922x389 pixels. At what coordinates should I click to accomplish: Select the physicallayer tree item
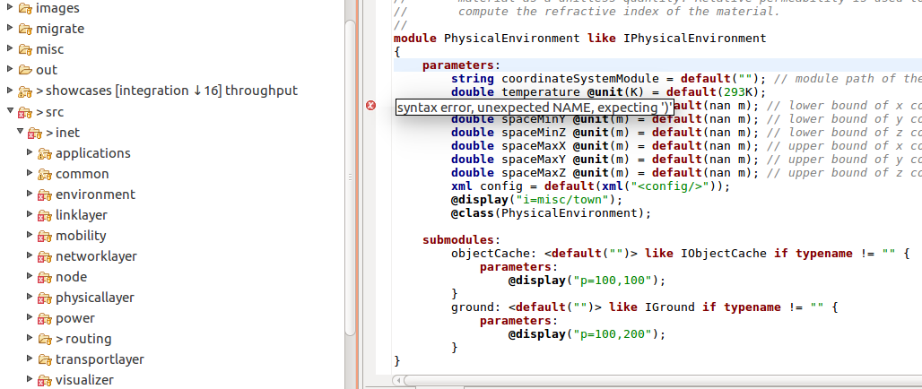95,298
